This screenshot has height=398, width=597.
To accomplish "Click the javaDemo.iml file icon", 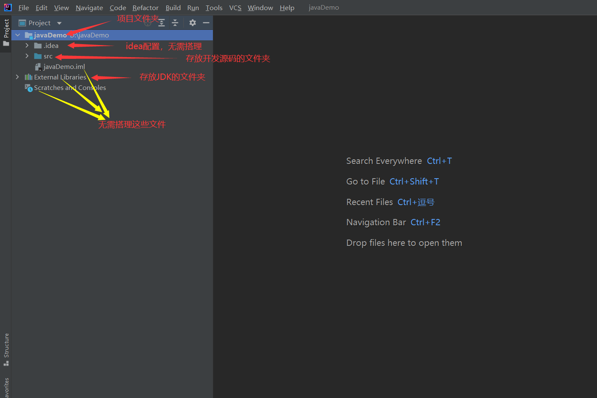I will coord(38,67).
